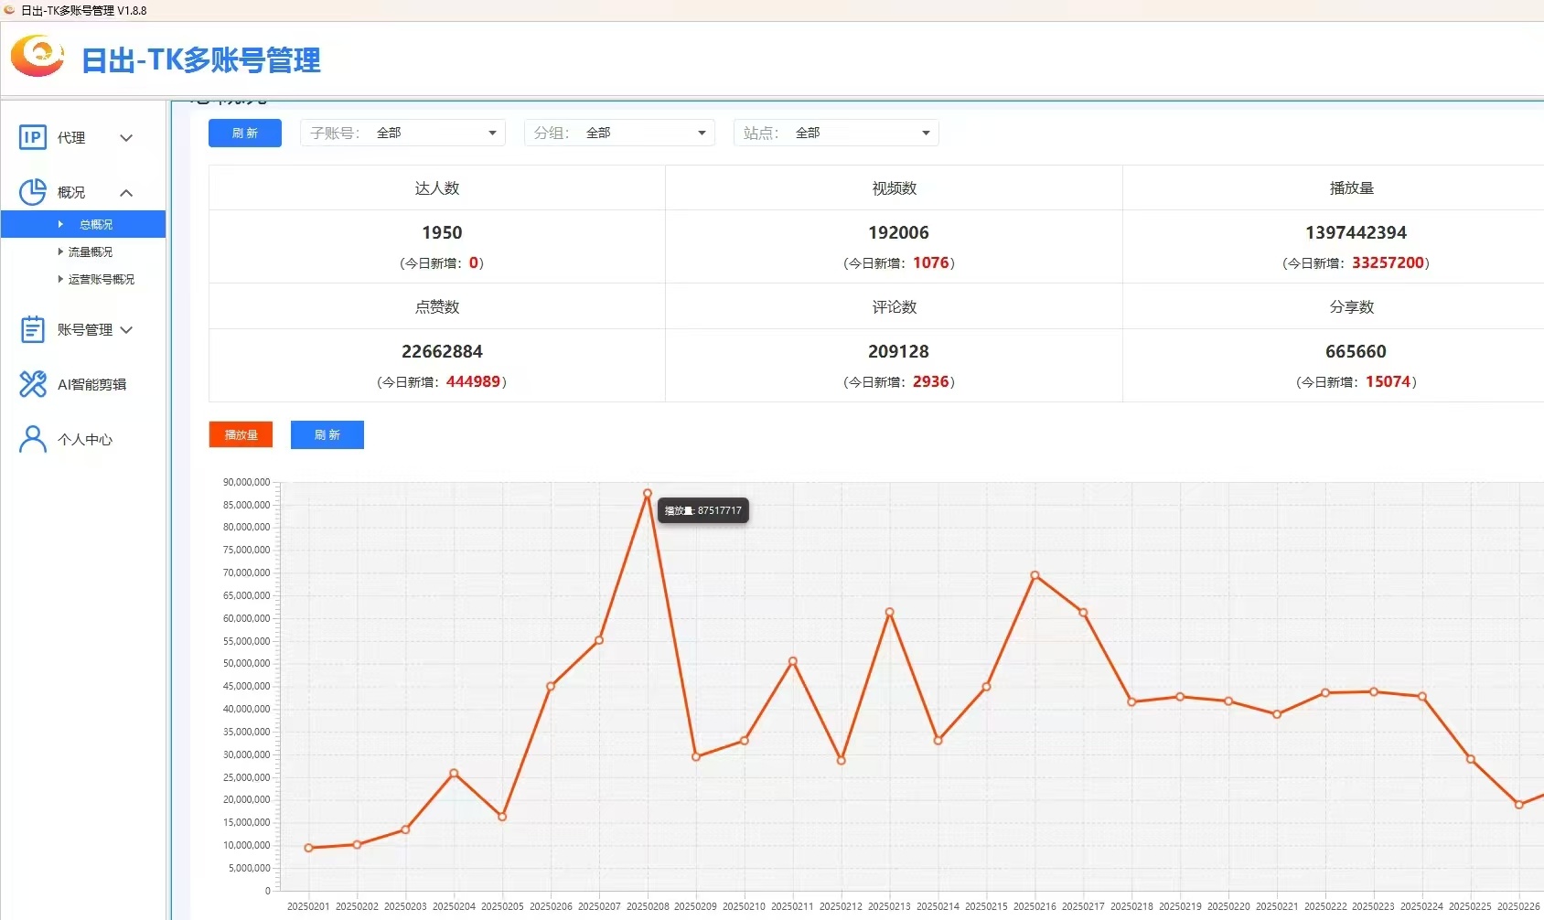Click today's new plays 33257200

tap(1388, 262)
